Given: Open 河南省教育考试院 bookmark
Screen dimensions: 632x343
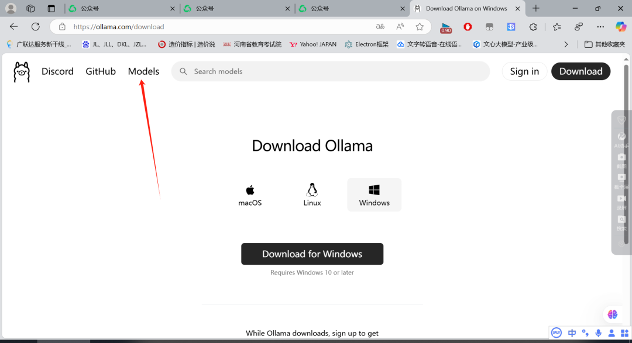Looking at the screenshot, I should pyautogui.click(x=252, y=44).
